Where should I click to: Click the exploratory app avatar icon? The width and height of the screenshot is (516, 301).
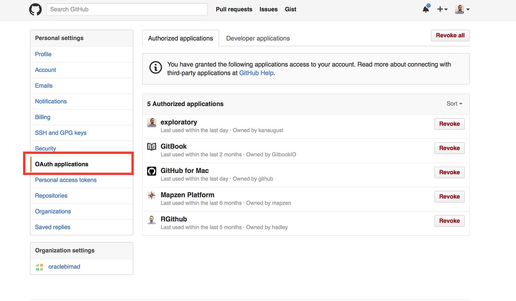151,122
